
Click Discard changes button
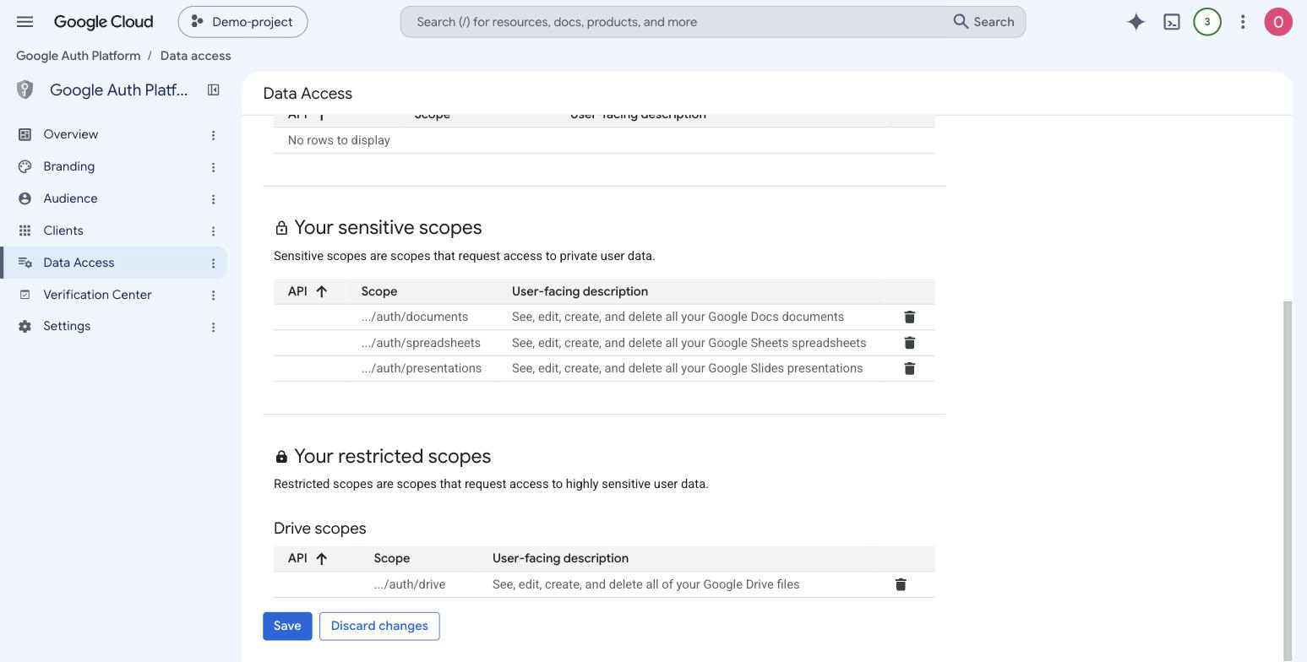[379, 626]
